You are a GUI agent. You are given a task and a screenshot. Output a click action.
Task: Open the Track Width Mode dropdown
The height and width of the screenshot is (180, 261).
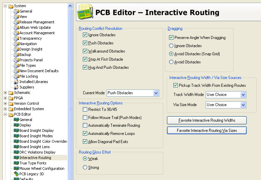[x=243, y=95]
